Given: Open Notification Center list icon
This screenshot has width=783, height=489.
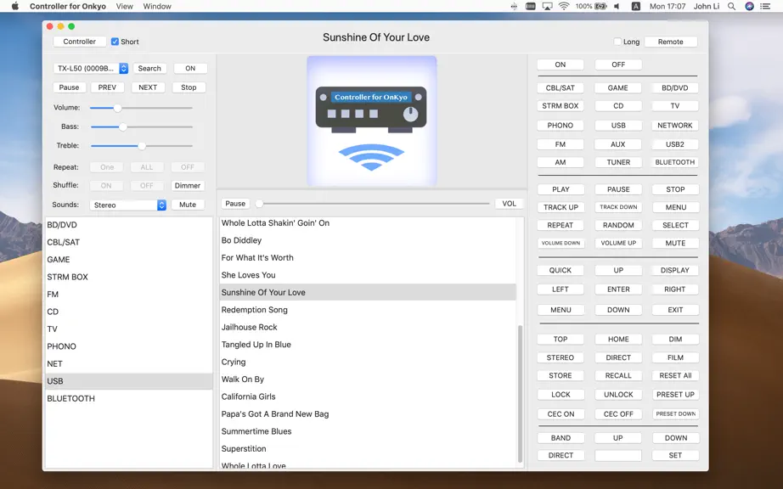Looking at the screenshot, I should (x=765, y=7).
